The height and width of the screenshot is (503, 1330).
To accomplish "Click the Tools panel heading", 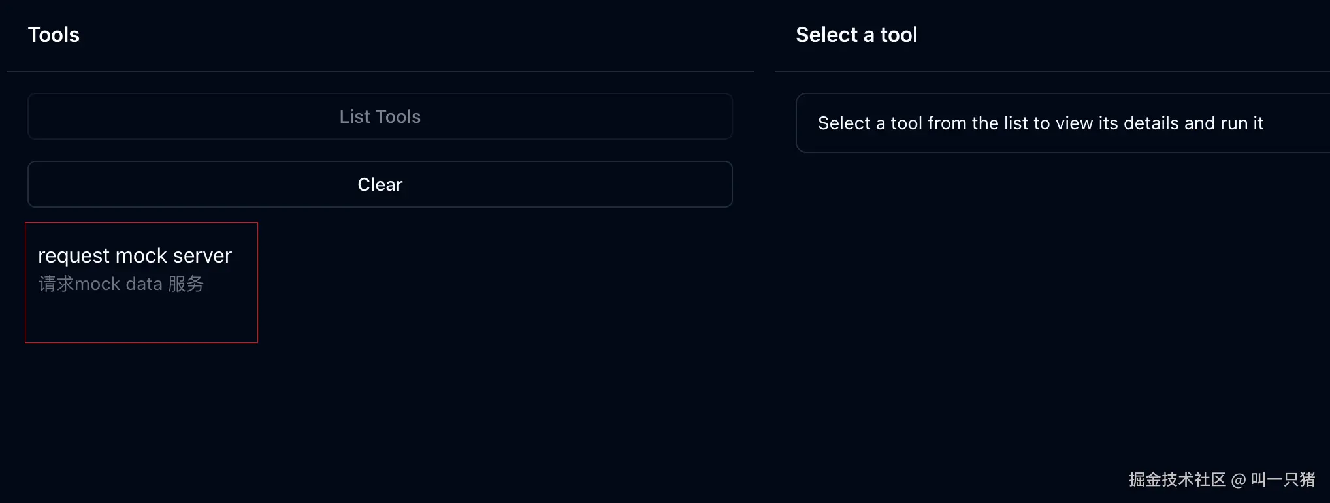I will pyautogui.click(x=54, y=35).
